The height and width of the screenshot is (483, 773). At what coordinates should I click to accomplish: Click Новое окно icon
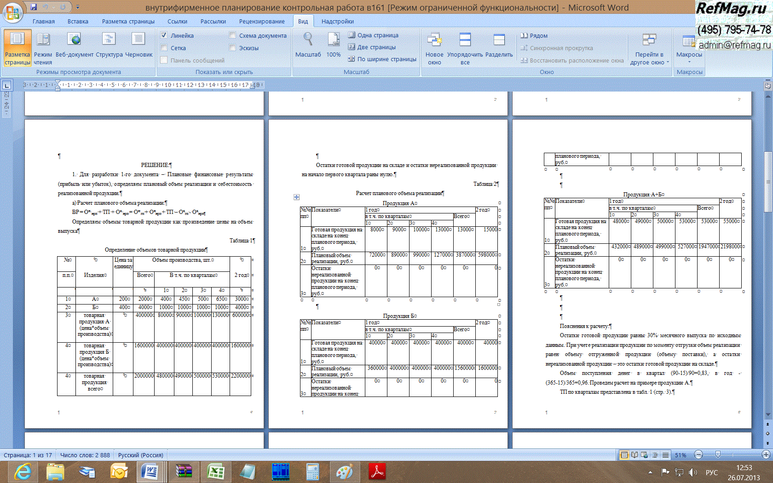(x=434, y=40)
